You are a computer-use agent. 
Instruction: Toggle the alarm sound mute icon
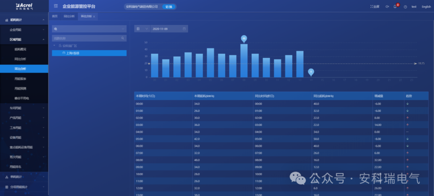387,7
